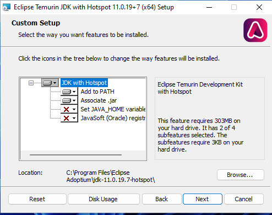Screen dimensions: 272x215
Task: Open the Disk Usage dialog
Action: click(104, 199)
